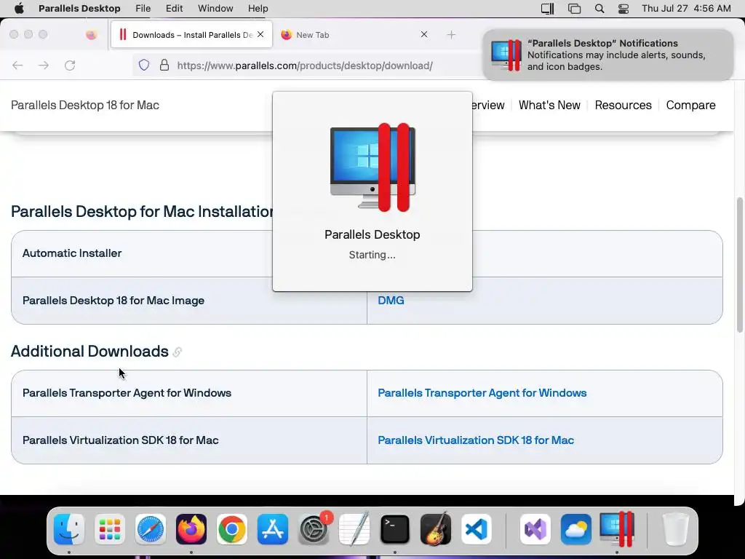Open Terminal from the Dock
The image size is (745, 559).
pyautogui.click(x=395, y=529)
